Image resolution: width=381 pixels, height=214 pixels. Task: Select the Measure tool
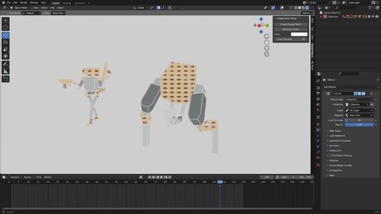point(5,71)
